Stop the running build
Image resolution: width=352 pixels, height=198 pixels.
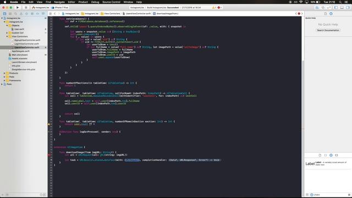pos(26,7)
